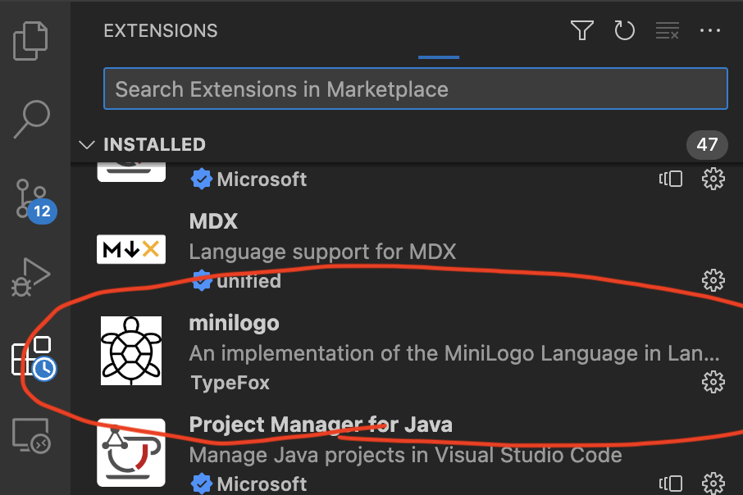Click the Search Extensions in Marketplace field
743x495 pixels.
click(415, 89)
